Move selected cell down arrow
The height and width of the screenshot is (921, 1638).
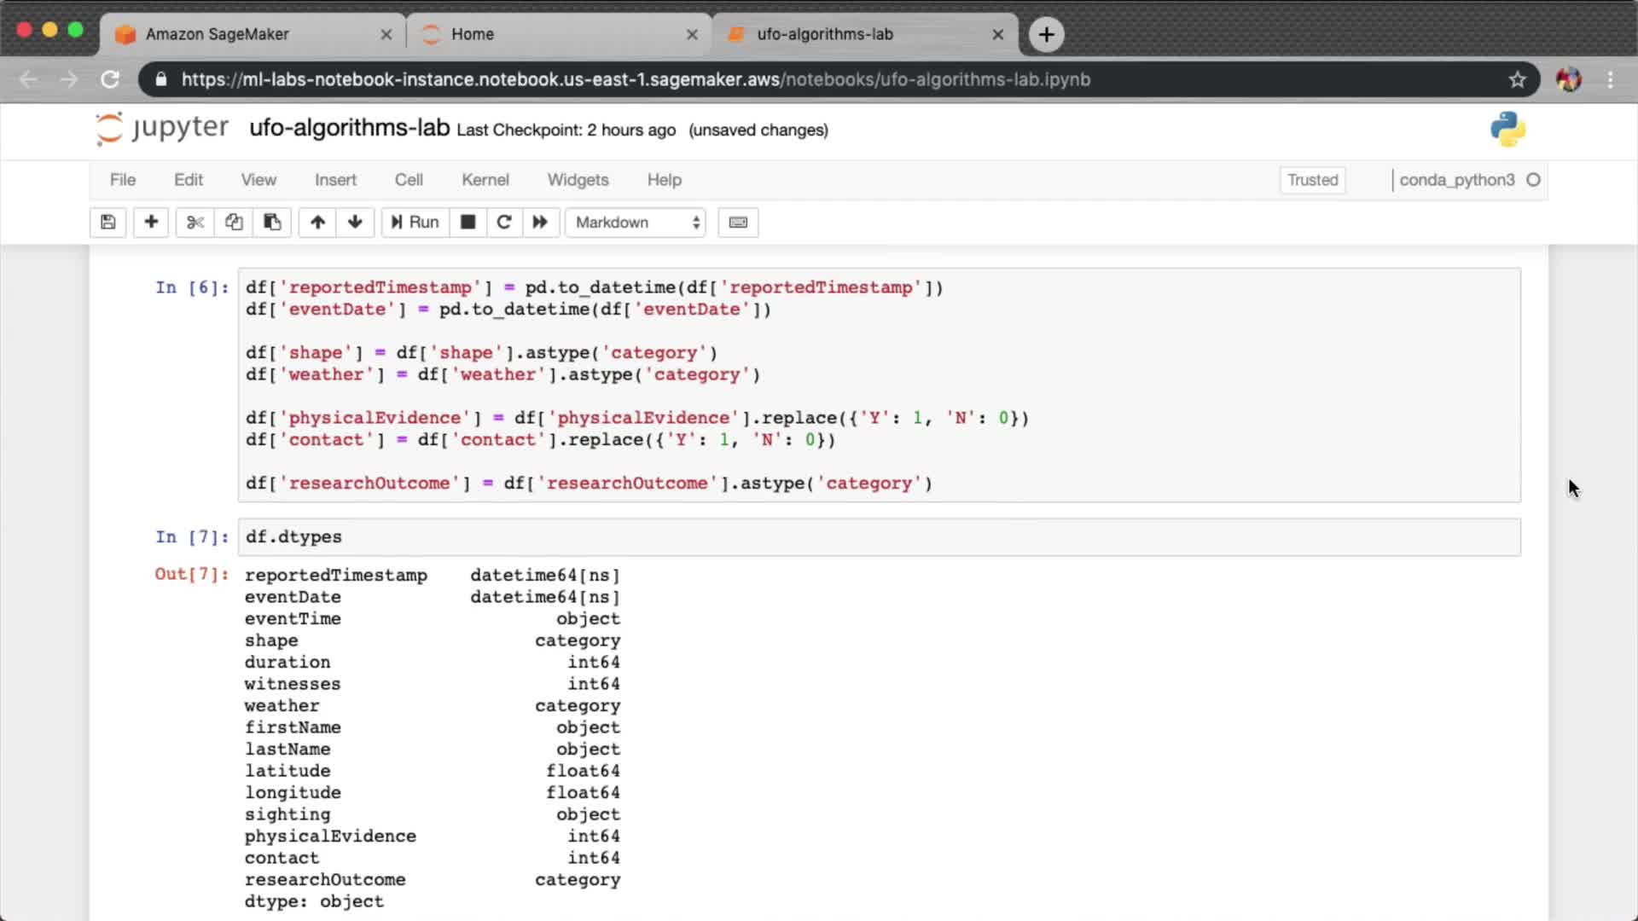(x=355, y=223)
